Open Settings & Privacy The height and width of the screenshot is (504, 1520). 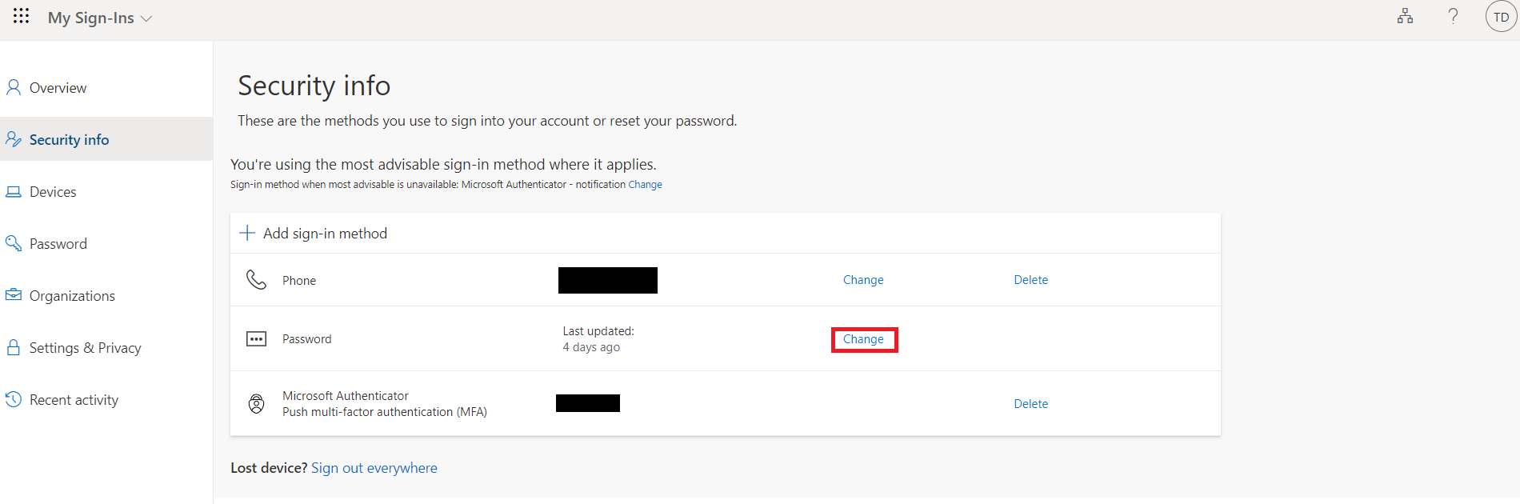click(85, 348)
